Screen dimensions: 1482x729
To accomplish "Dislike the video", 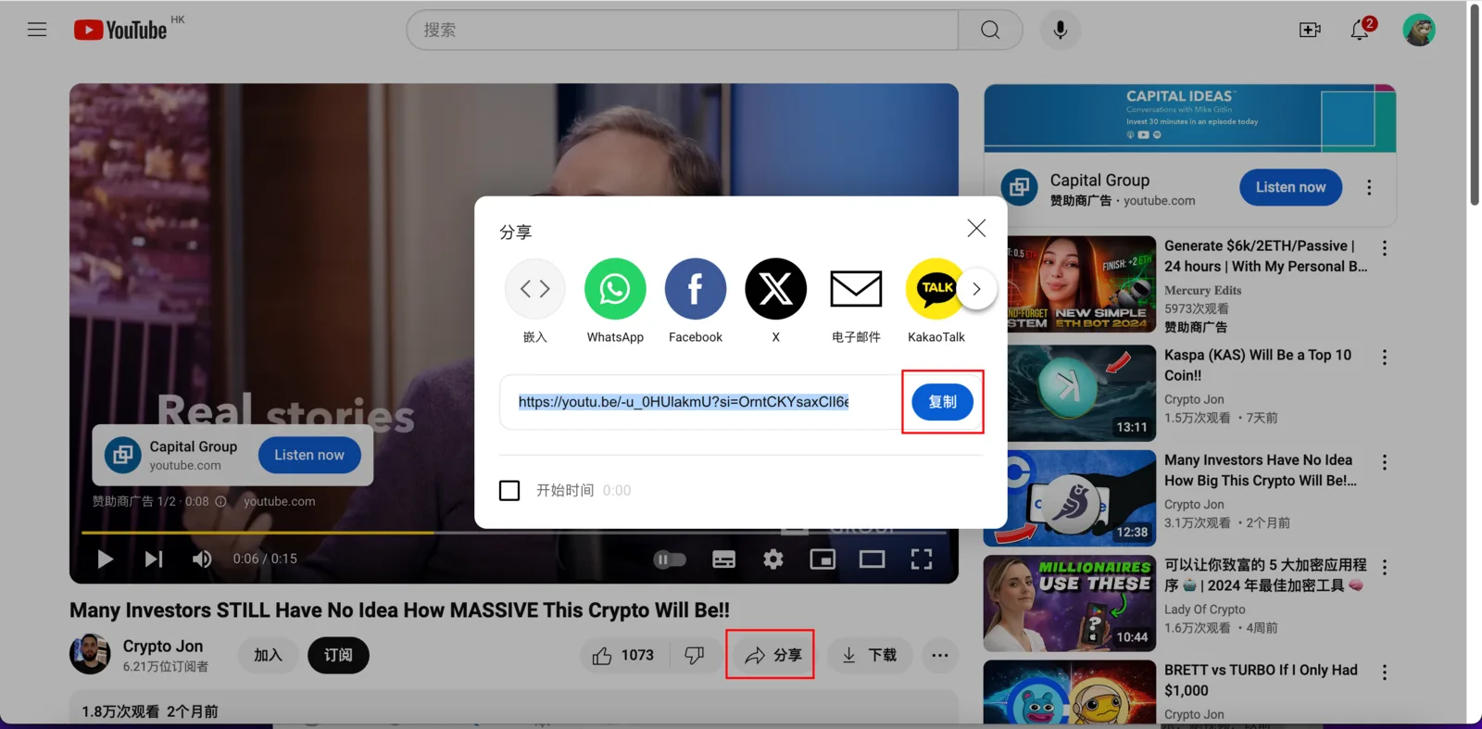I will point(694,655).
